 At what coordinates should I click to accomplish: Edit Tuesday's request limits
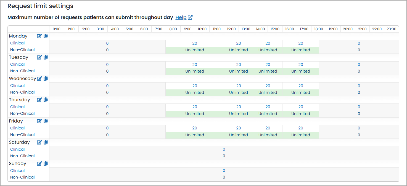(39, 57)
